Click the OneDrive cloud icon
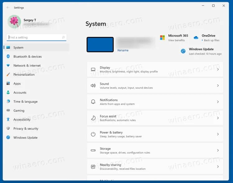 pos(196,38)
